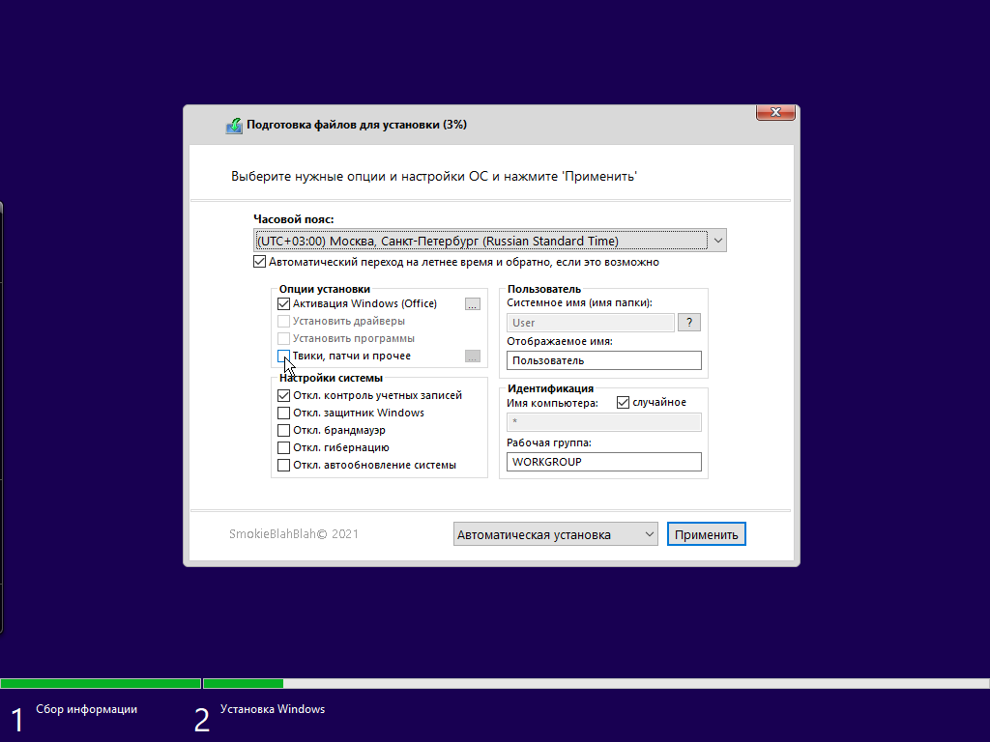This screenshot has width=990, height=742.
Task: Open the ellipsis button next to Твики, патчи
Action: coord(472,357)
